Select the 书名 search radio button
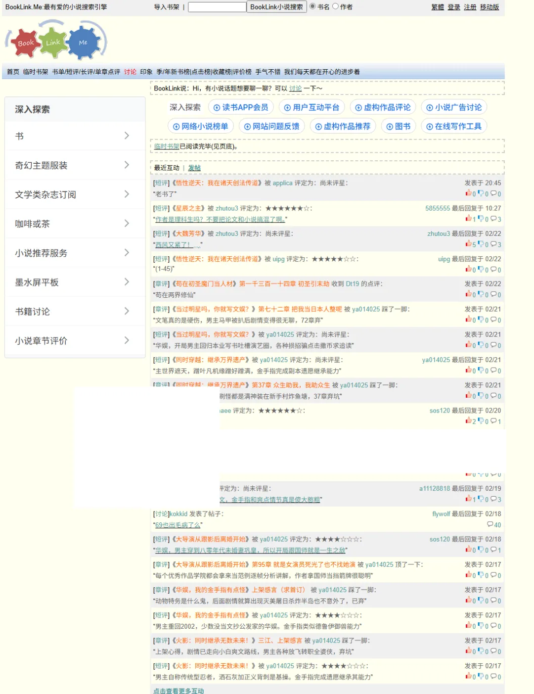This screenshot has width=534, height=694. coord(312,6)
